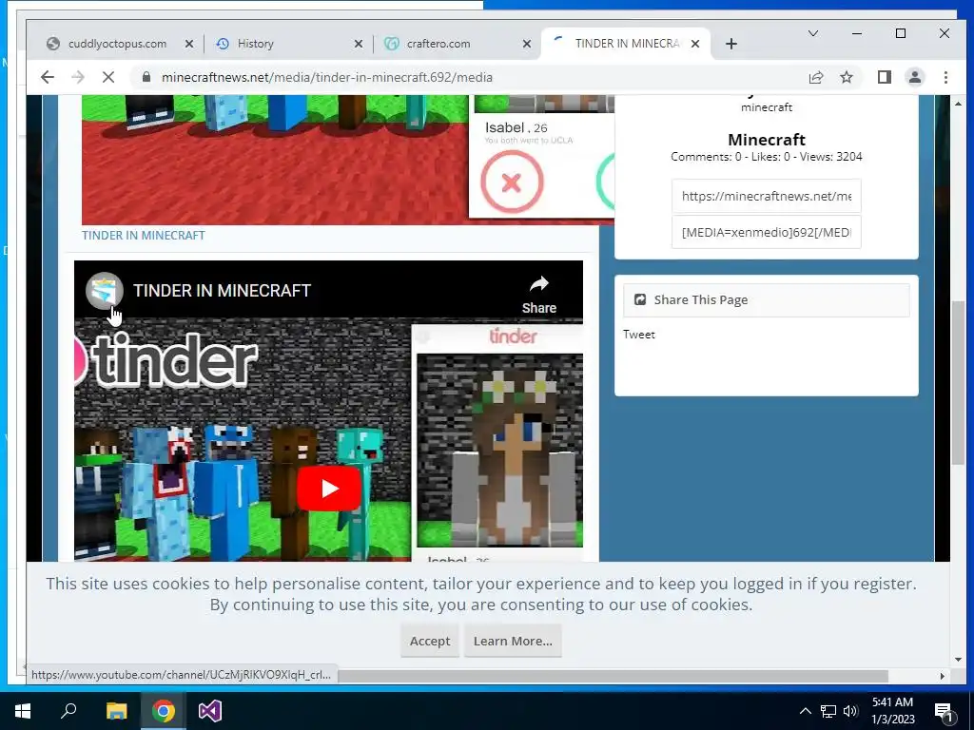Image resolution: width=974 pixels, height=730 pixels.
Task: Open the YouTube channel avatar icon
Action: tap(105, 291)
